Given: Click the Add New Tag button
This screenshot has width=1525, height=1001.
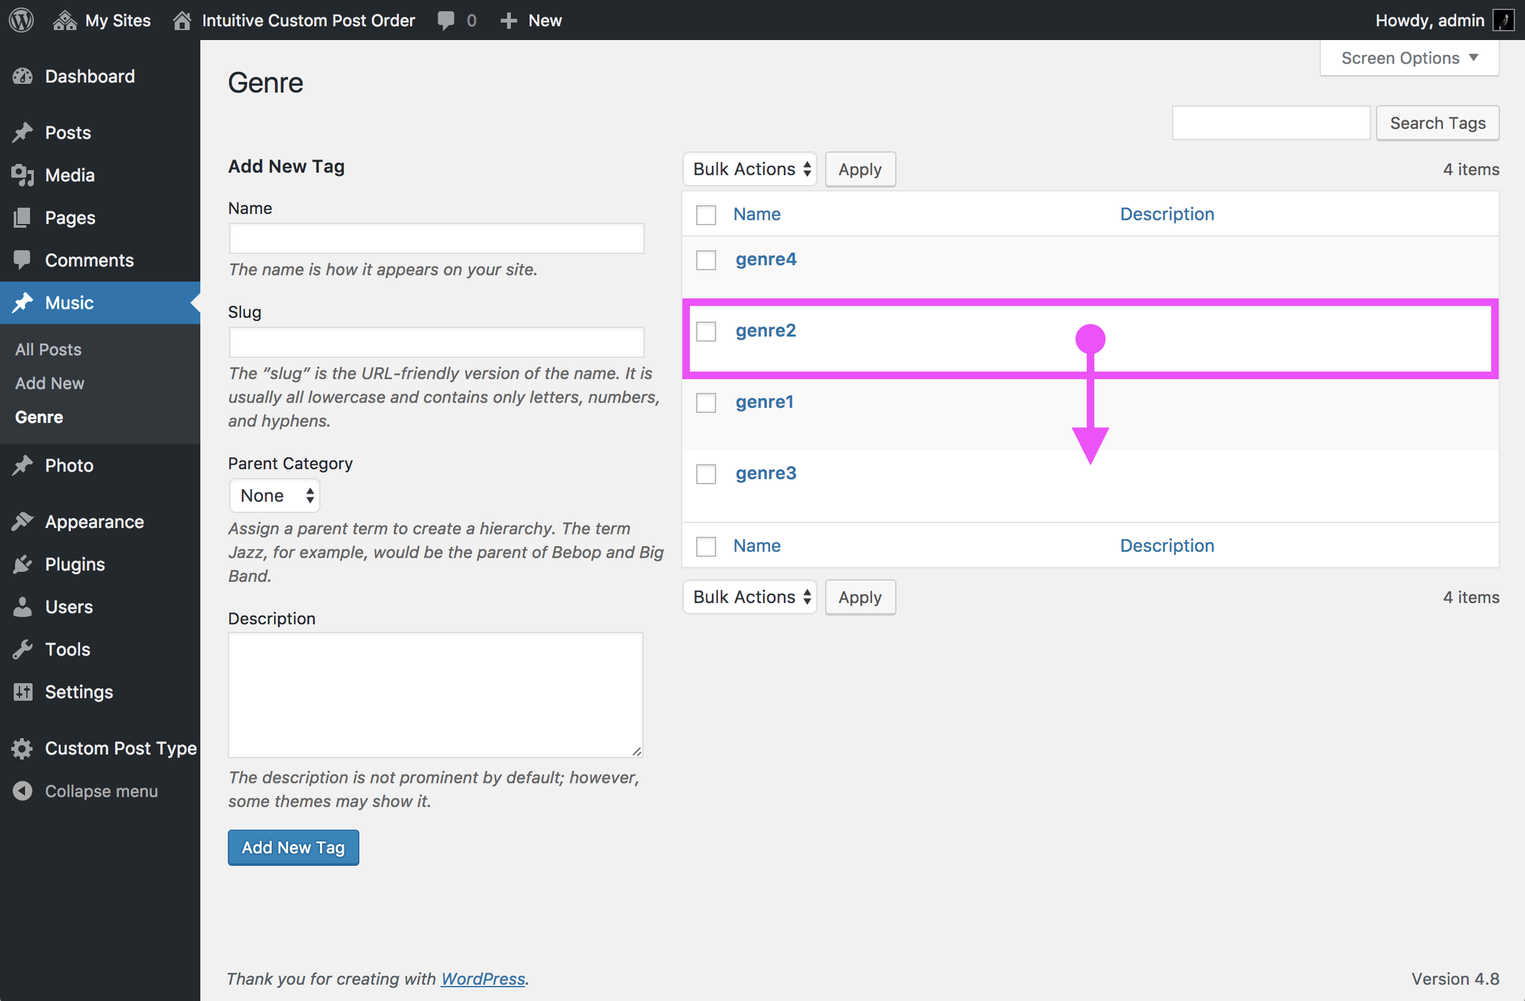Looking at the screenshot, I should coord(293,847).
